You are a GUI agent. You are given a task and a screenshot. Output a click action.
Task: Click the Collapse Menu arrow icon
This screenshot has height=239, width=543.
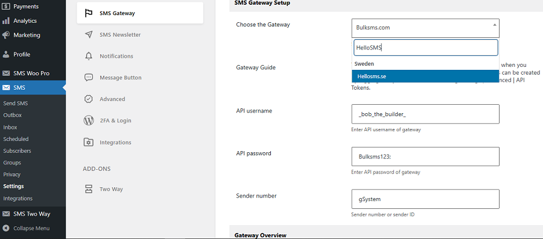5,228
